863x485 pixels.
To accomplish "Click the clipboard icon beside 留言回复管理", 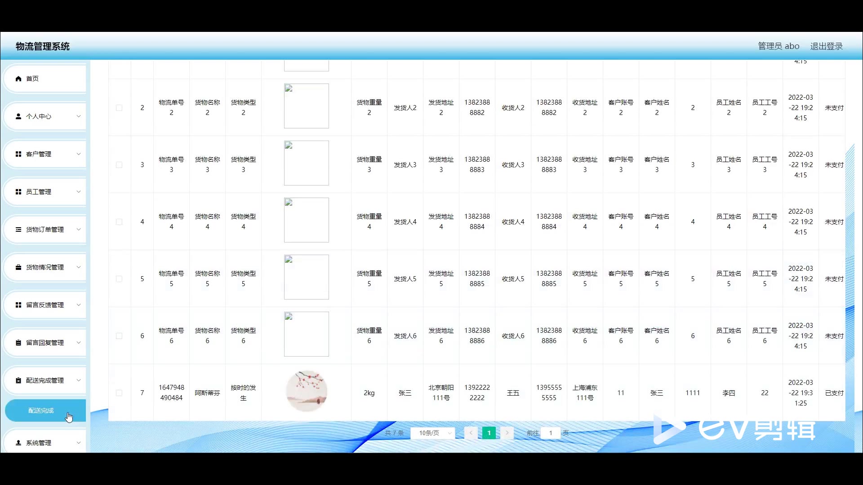I will pos(18,343).
